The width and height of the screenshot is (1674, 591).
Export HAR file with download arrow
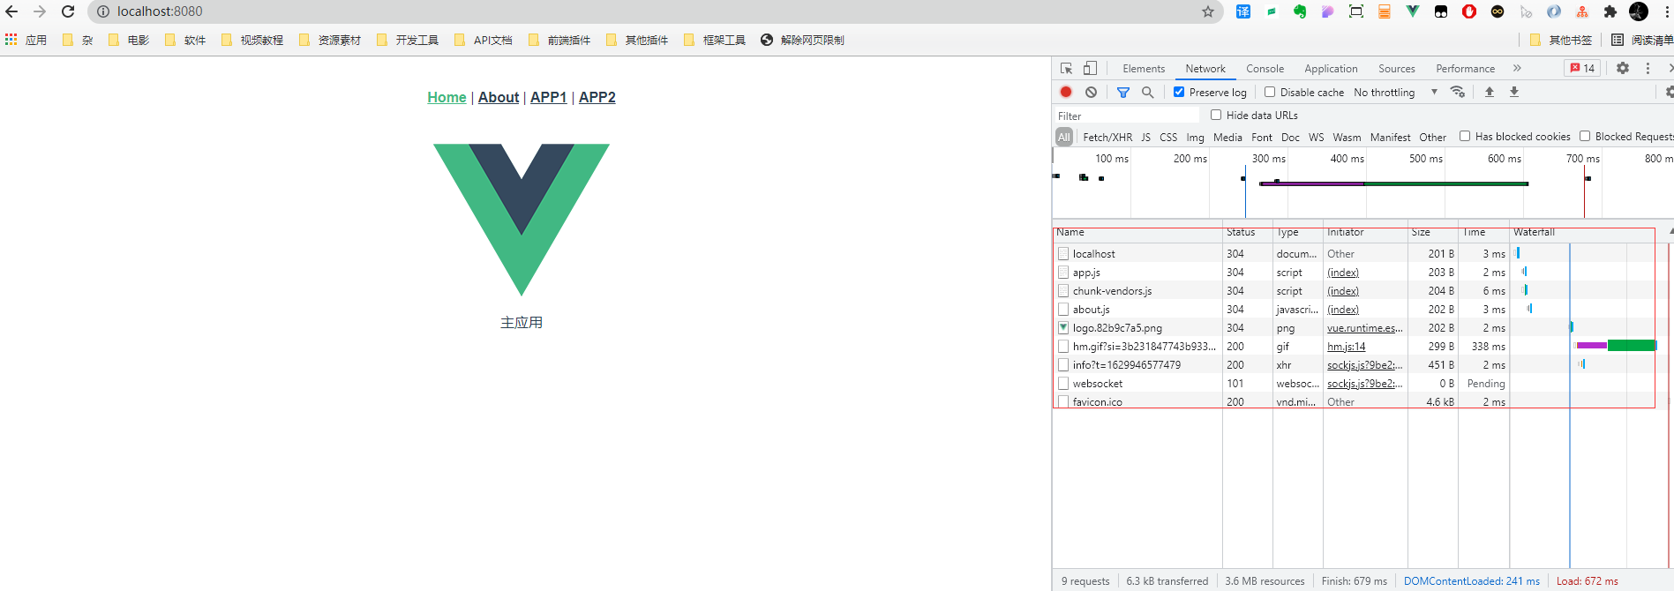point(1514,92)
